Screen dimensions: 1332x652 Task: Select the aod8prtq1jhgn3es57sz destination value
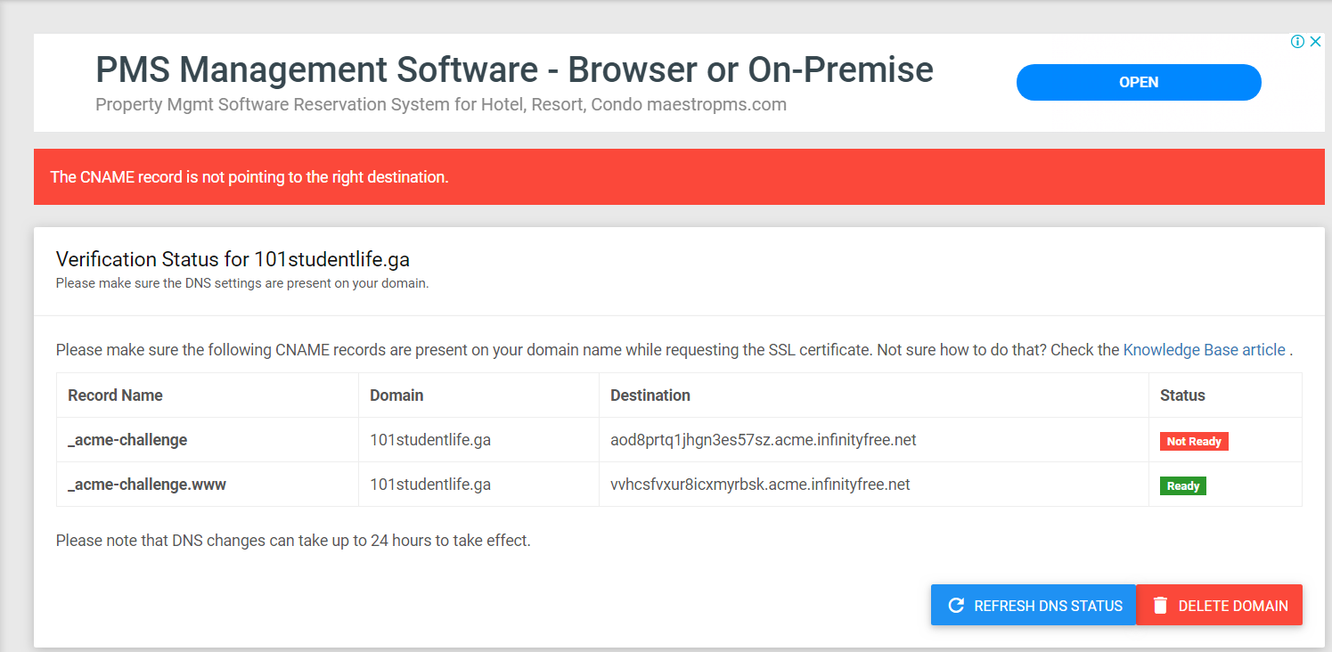763,440
